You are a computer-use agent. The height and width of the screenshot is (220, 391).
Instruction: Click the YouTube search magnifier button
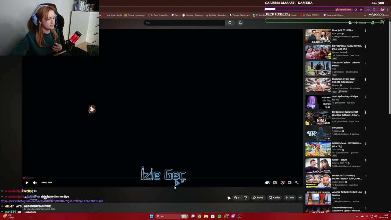230,23
